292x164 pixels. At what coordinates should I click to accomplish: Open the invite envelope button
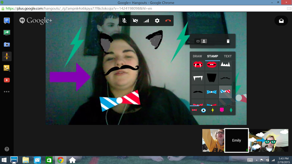(281, 21)
